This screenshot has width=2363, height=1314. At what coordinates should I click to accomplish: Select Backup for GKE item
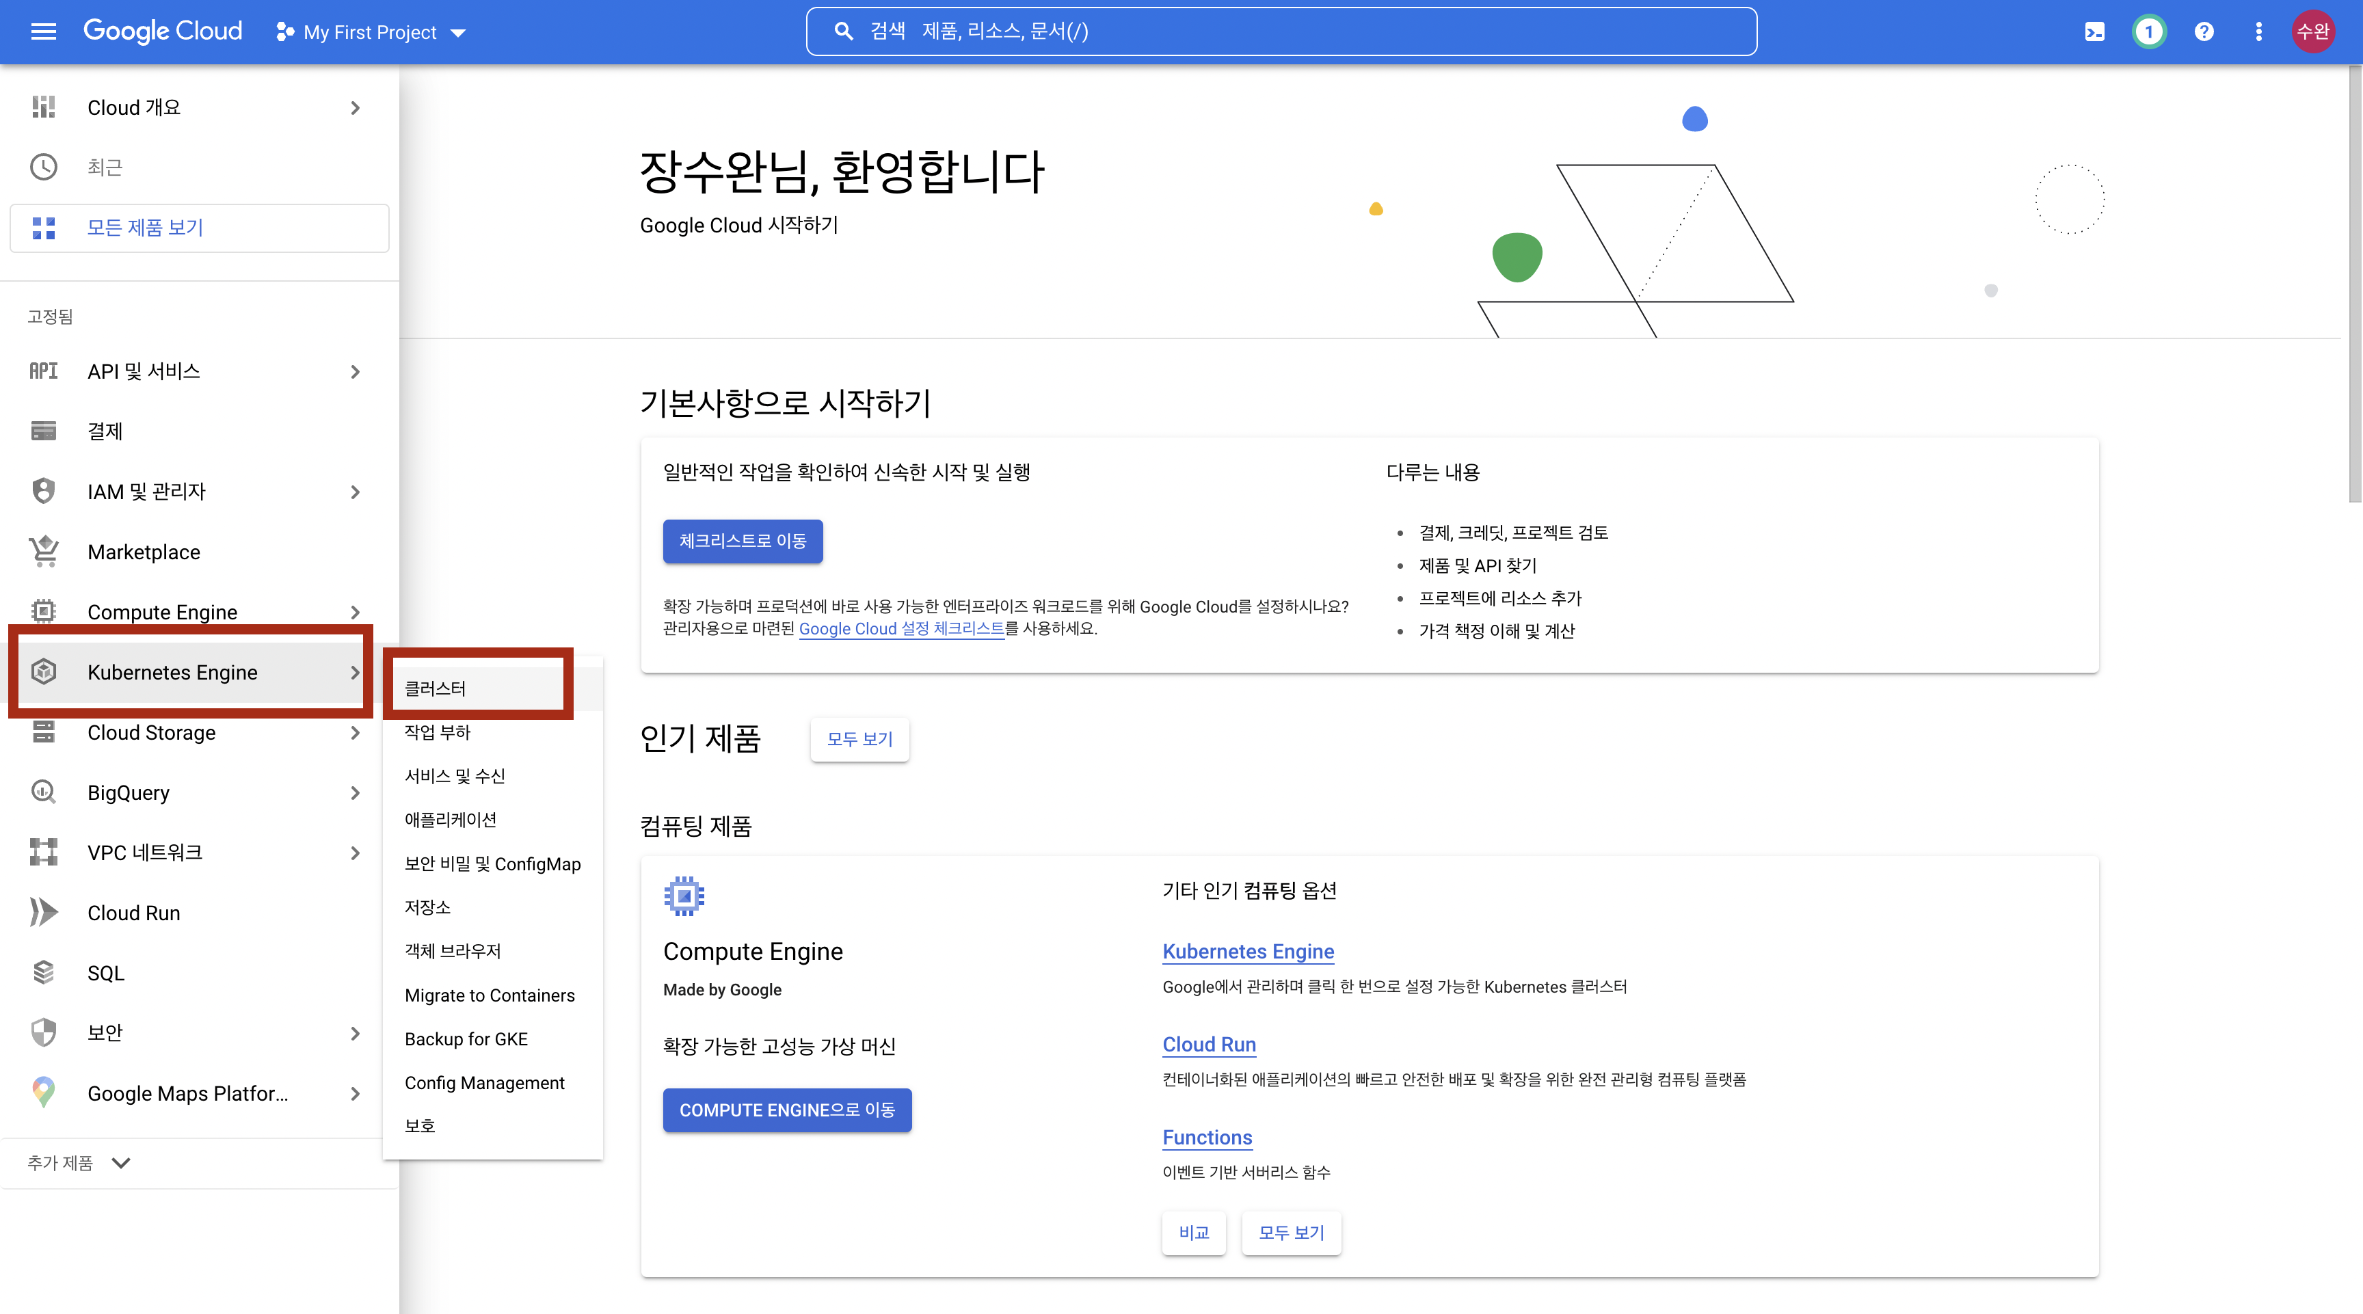click(x=492, y=1039)
